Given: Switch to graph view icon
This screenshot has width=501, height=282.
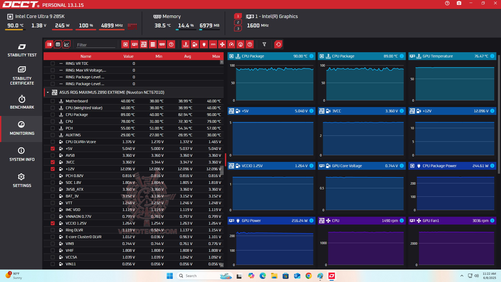Looking at the screenshot, I should [67, 44].
